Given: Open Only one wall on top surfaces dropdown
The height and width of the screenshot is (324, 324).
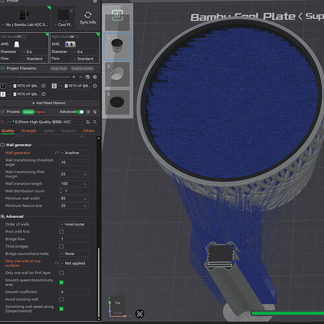Looking at the screenshot, I should (x=74, y=263).
